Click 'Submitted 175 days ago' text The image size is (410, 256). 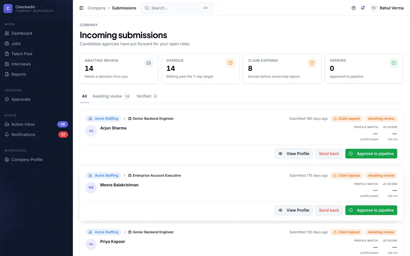tap(309, 175)
